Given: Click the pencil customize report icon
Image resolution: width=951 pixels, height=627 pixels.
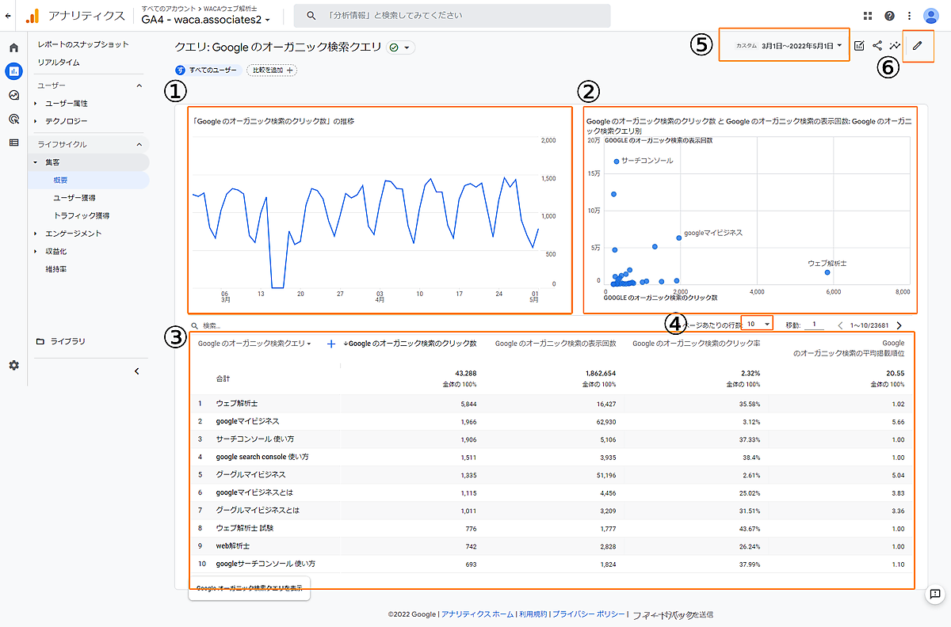Looking at the screenshot, I should click(x=917, y=46).
